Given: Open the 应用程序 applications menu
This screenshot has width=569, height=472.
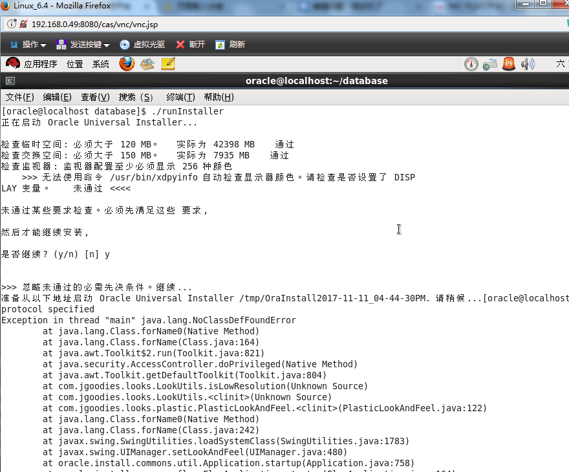Looking at the screenshot, I should coord(40,64).
